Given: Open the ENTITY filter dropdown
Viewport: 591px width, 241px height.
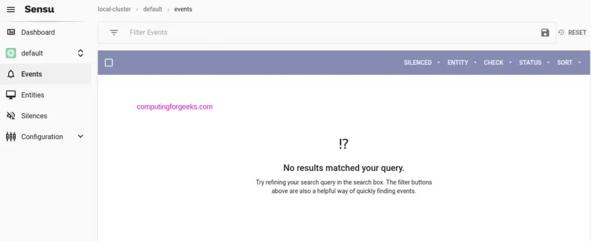Looking at the screenshot, I should tap(462, 62).
